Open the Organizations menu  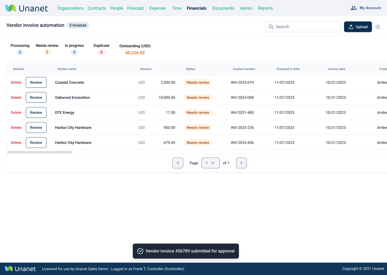70,8
